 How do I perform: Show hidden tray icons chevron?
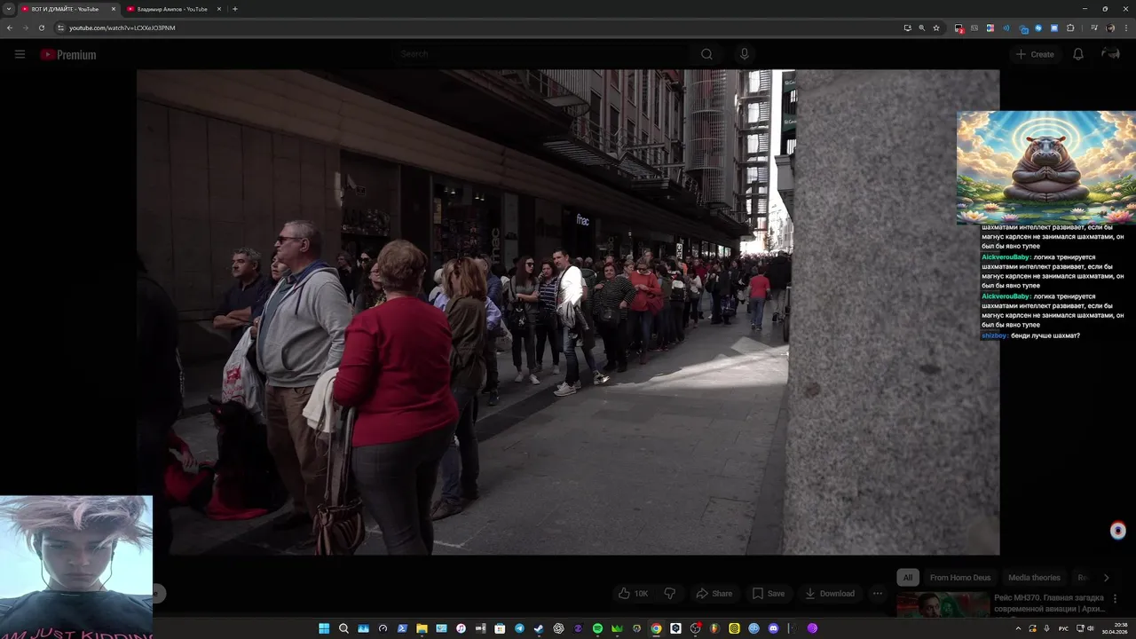coord(1018,628)
